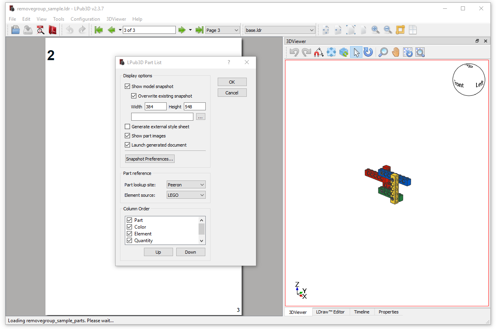Cancel the LPub3D Part List dialog

point(232,92)
